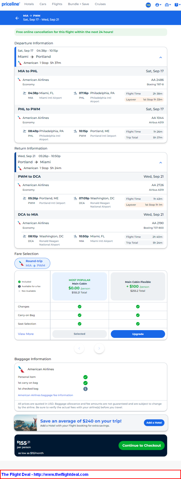This screenshot has width=181, height=479.
Task: Click the priceline logo
Action: (11, 4)
